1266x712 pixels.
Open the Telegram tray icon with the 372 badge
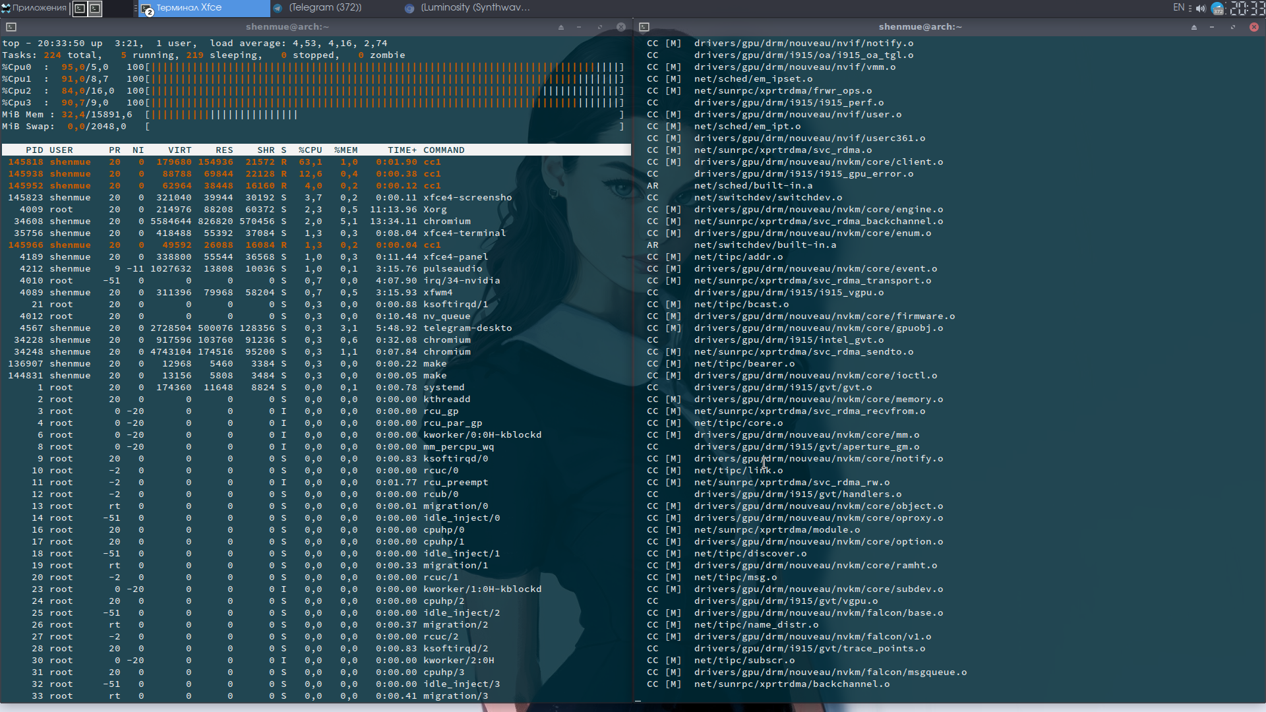click(x=1218, y=9)
